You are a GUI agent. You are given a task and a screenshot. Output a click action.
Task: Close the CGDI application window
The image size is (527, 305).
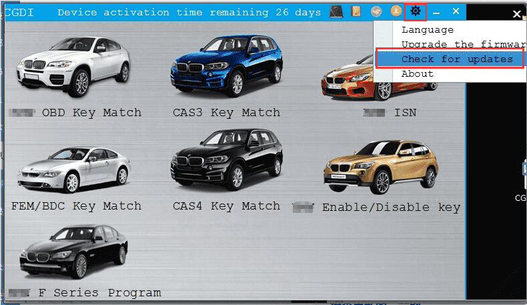coord(456,11)
